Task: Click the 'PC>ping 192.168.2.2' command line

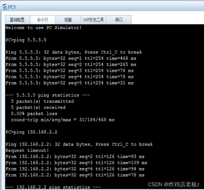Action: point(31,132)
